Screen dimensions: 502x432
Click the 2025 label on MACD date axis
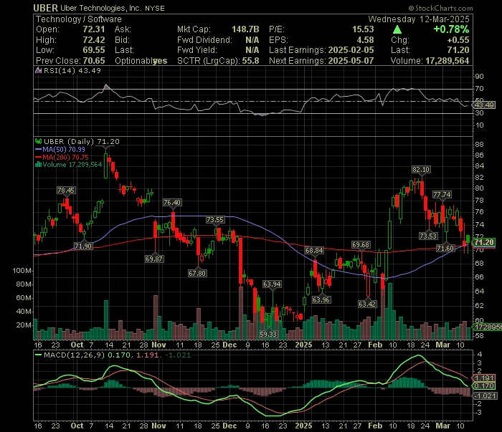tap(303, 426)
